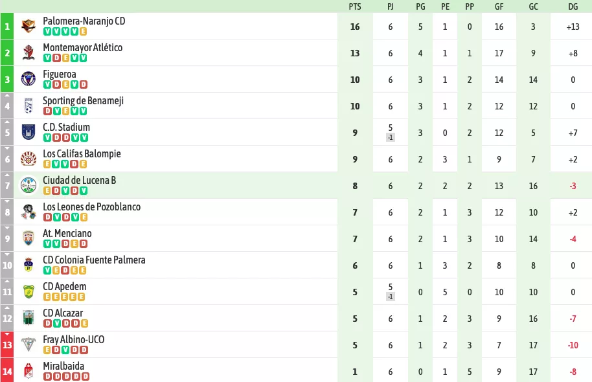Click the Los Califas Balompie emblem
The image size is (592, 382).
(28, 159)
